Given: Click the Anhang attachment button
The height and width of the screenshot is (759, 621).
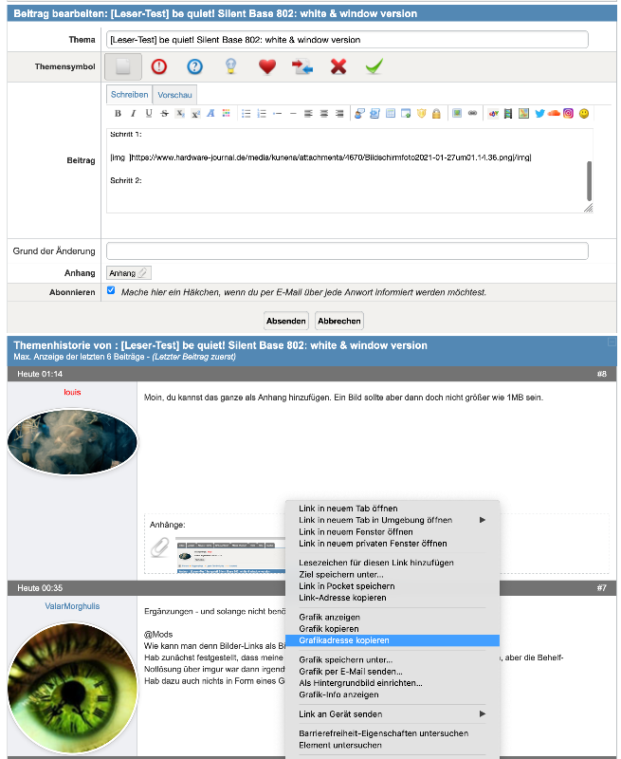Looking at the screenshot, I should [x=129, y=273].
